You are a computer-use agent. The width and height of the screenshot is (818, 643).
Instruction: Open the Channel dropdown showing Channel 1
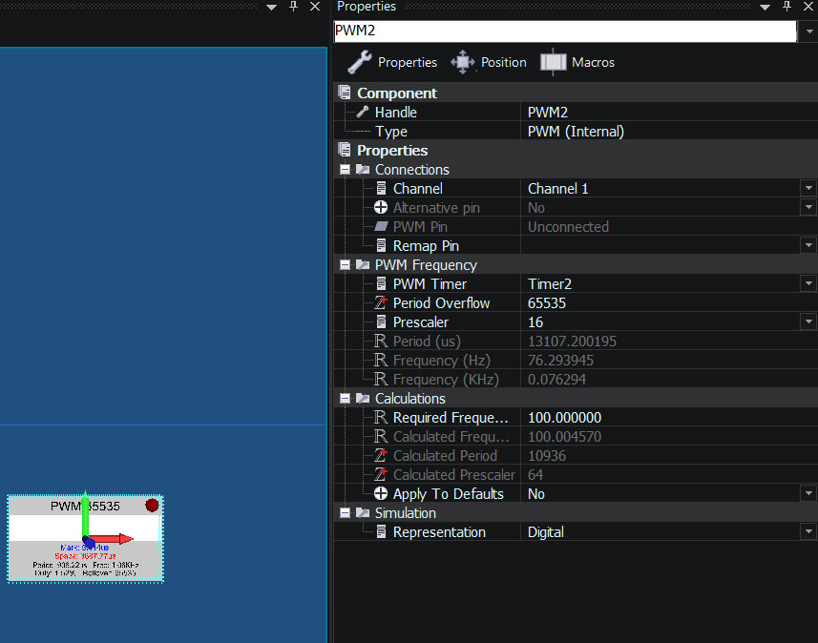coord(808,188)
